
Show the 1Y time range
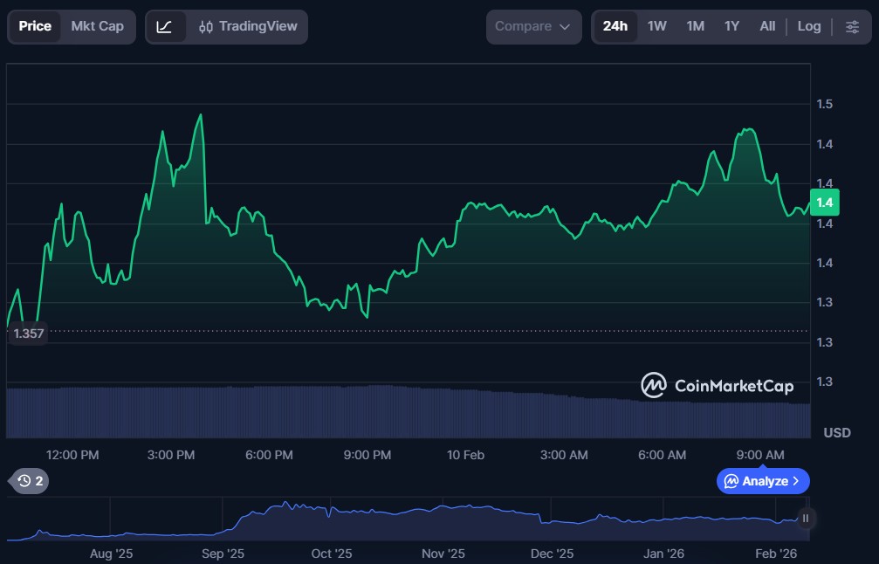tap(731, 26)
